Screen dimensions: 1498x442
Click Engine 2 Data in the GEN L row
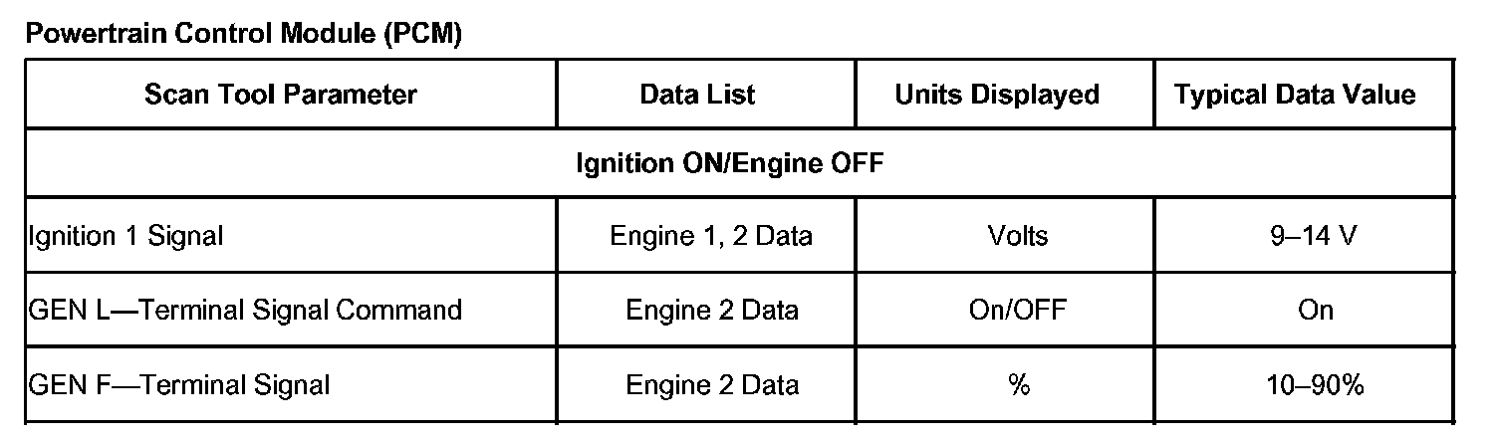711,310
